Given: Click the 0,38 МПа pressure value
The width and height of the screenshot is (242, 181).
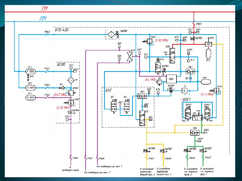Looking at the screenshot, I should [x=162, y=40].
